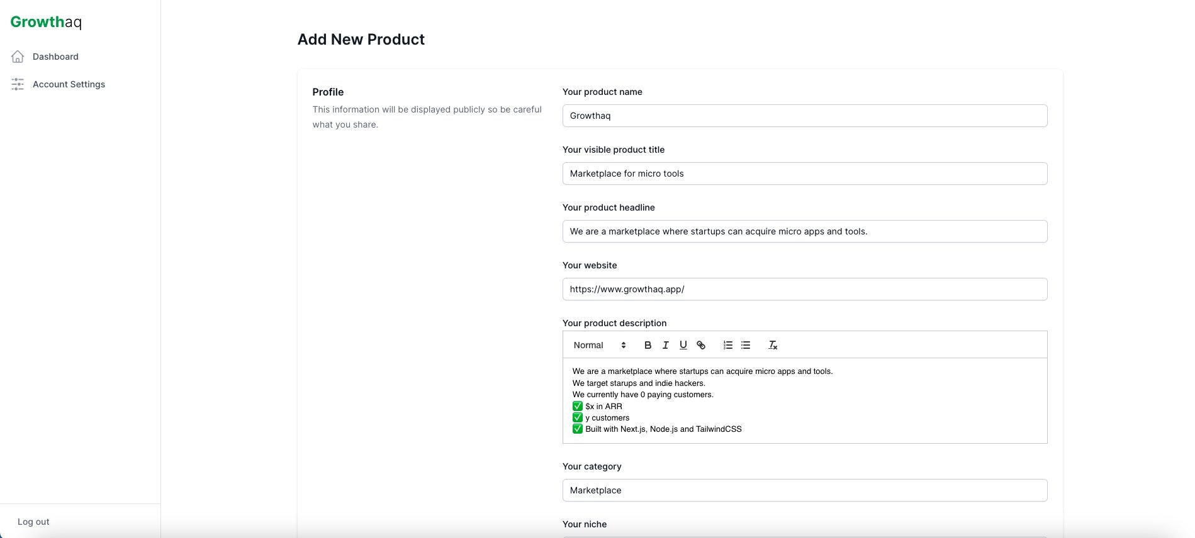
Task: Open the Dashboard page
Action: point(55,57)
